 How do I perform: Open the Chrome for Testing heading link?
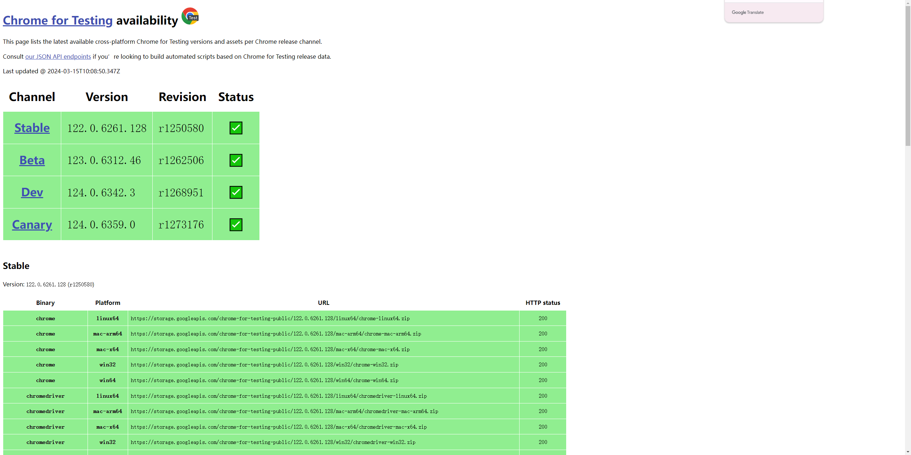click(58, 21)
